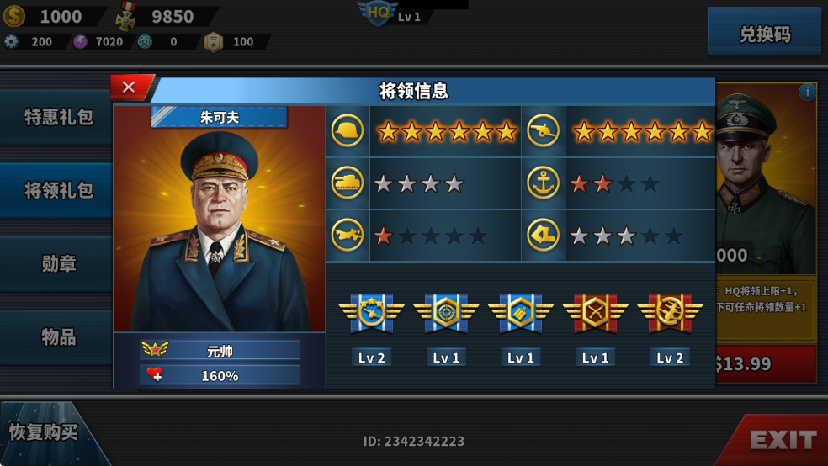The width and height of the screenshot is (828, 466).
Task: Select the first blue skill medal Lv 2
Action: (x=371, y=314)
